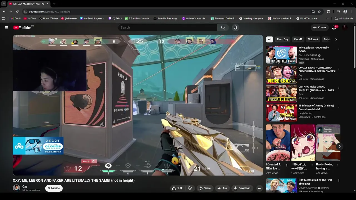Dislike the video with thumbs down
This screenshot has height=200, width=356.
click(190, 188)
